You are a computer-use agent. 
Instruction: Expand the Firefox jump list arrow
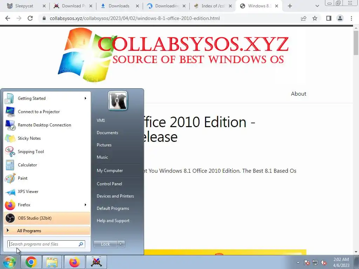[86, 205]
